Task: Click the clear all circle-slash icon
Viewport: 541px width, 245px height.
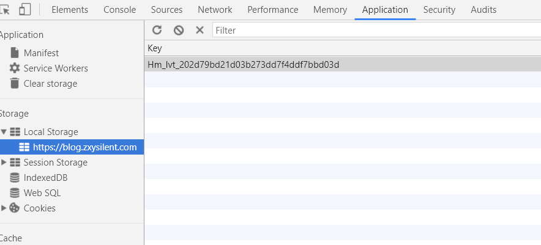Action: (178, 30)
